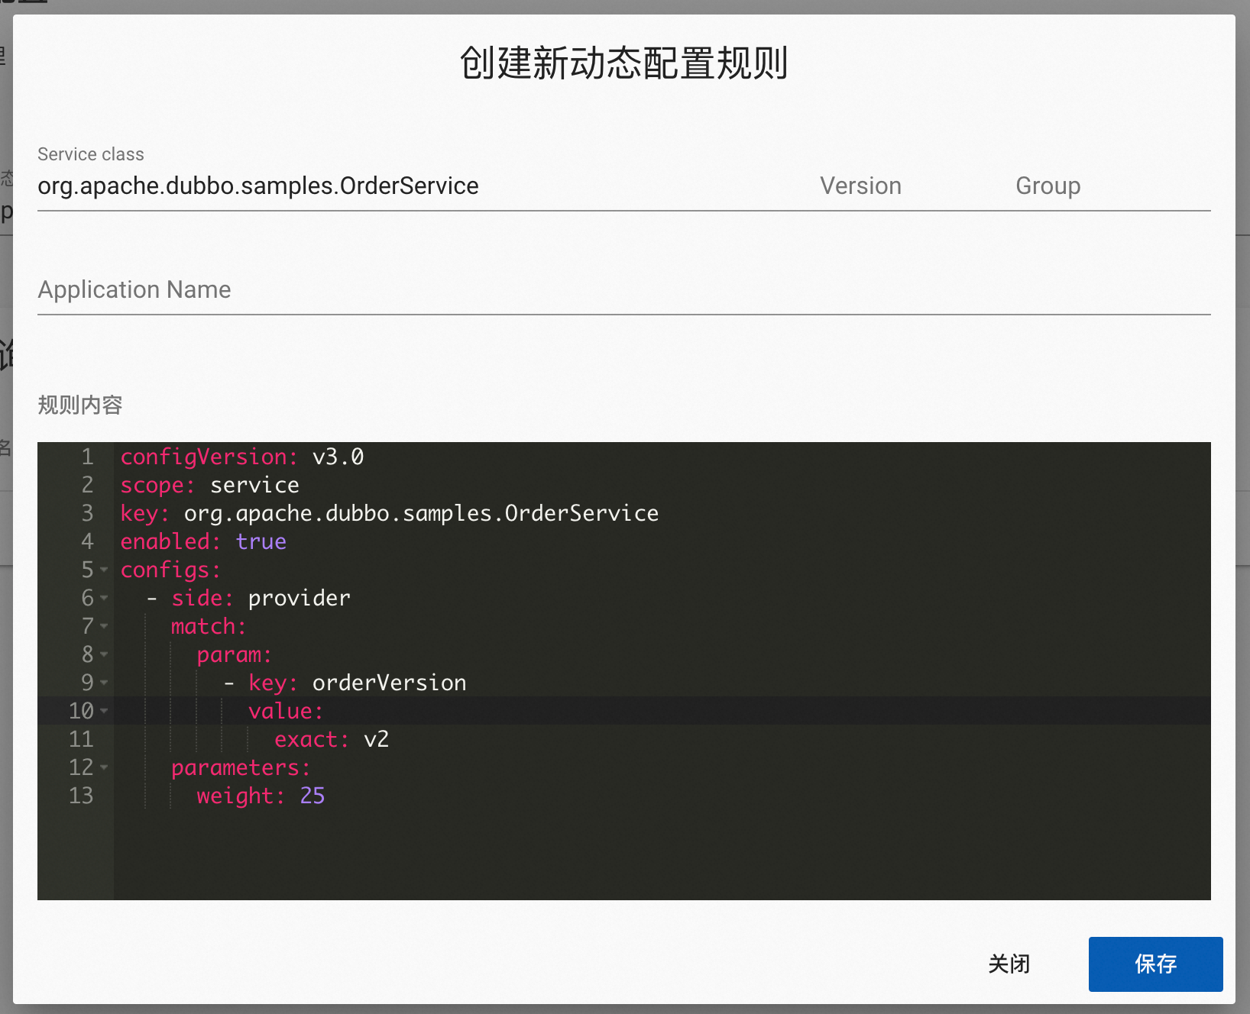Collapse the param block at line 8
The image size is (1250, 1014).
point(105,655)
